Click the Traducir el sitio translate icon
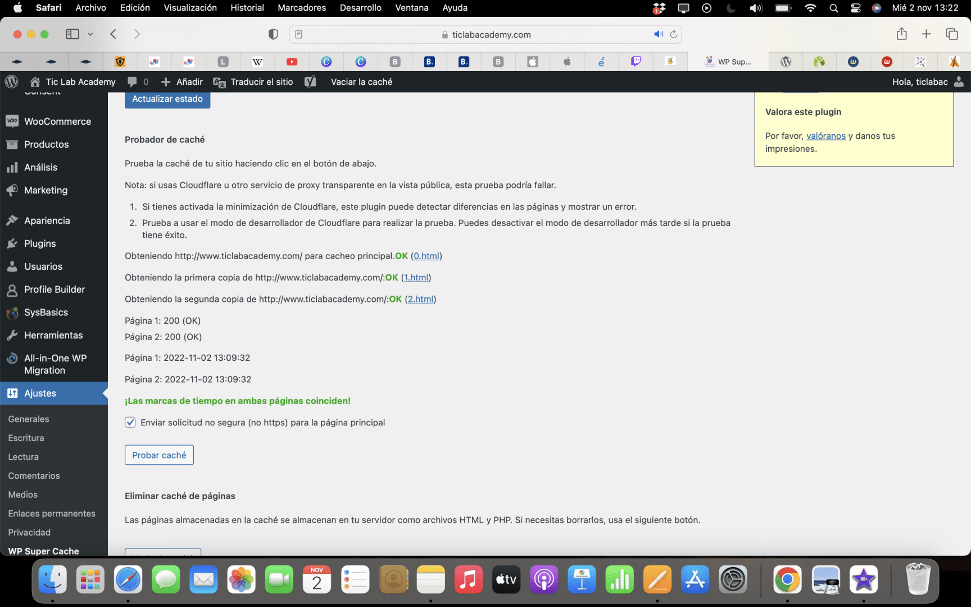 [219, 82]
